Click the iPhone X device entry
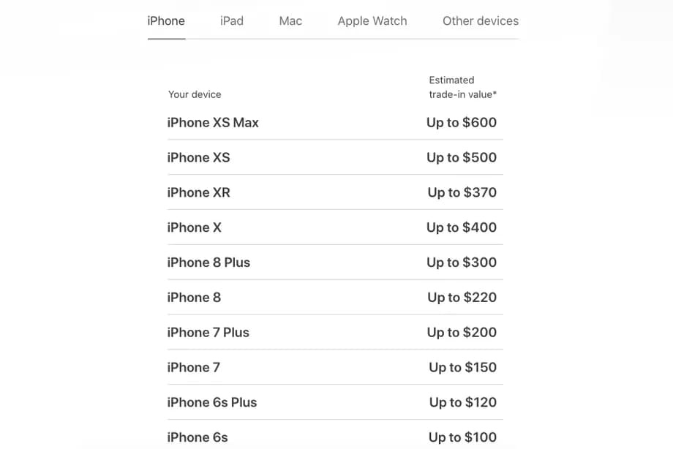 pyautogui.click(x=194, y=227)
